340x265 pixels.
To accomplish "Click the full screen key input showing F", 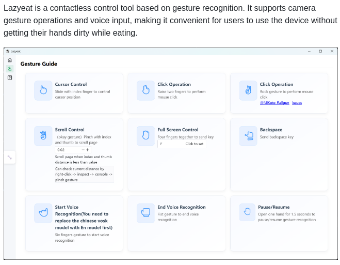I will click(x=170, y=144).
